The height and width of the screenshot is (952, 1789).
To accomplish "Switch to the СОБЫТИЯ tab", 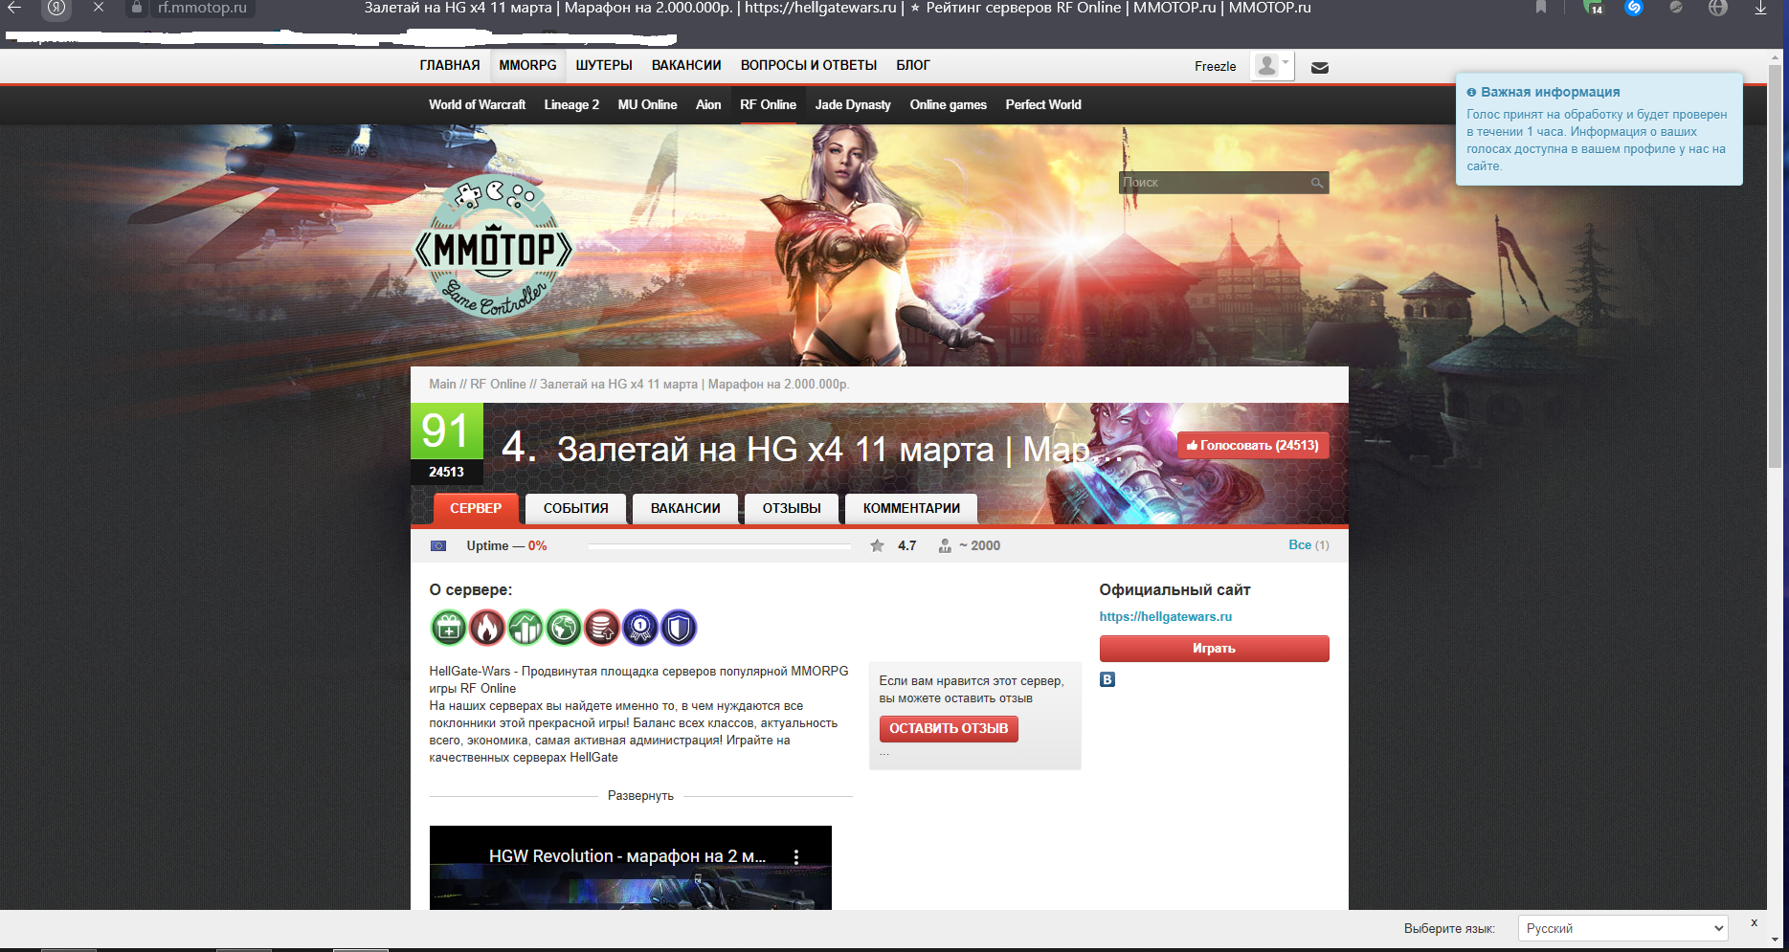I will [576, 508].
